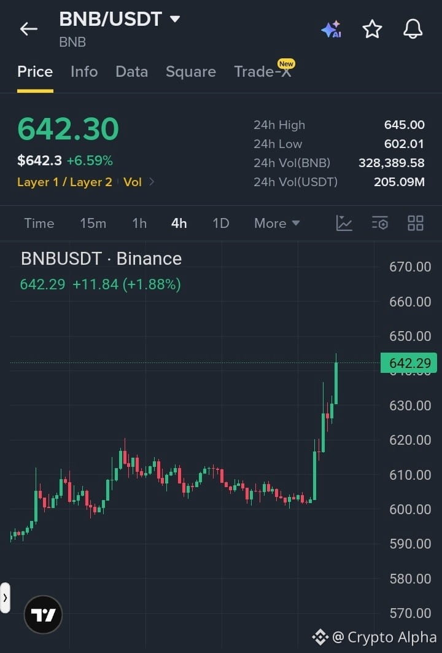Click the large 642.30 last price
Viewport: 442px width, 653px height.
pyautogui.click(x=68, y=128)
